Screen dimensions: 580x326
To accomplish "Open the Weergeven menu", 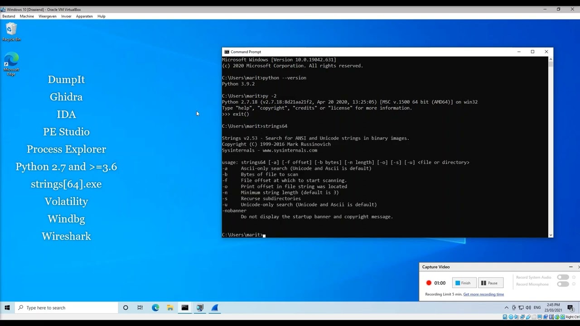I will pyautogui.click(x=48, y=16).
